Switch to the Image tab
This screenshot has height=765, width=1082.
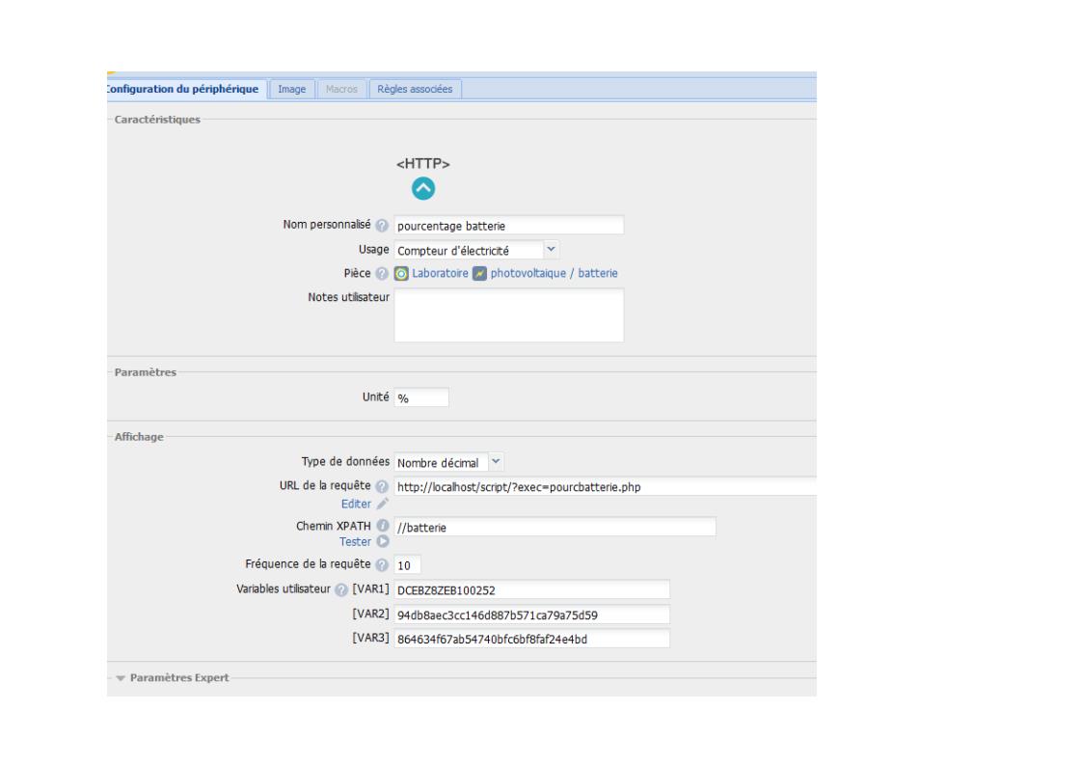291,89
